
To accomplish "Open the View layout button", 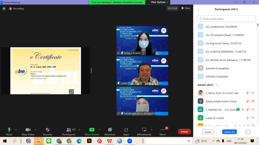I will [186, 8].
